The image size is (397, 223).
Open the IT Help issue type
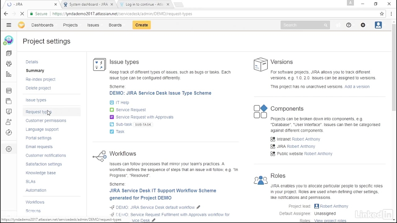[x=122, y=102]
